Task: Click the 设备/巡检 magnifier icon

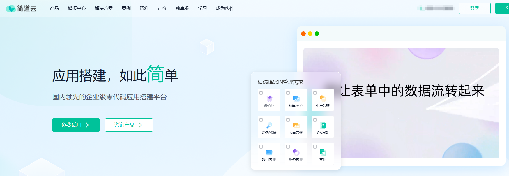Action: (x=269, y=125)
